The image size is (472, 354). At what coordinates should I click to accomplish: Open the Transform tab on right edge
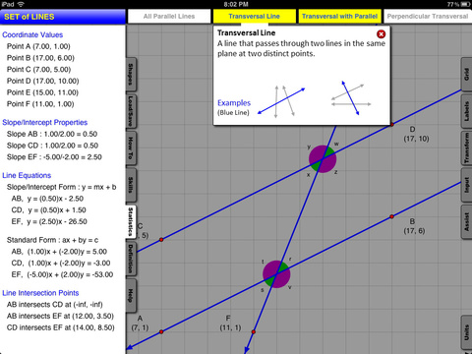466,147
